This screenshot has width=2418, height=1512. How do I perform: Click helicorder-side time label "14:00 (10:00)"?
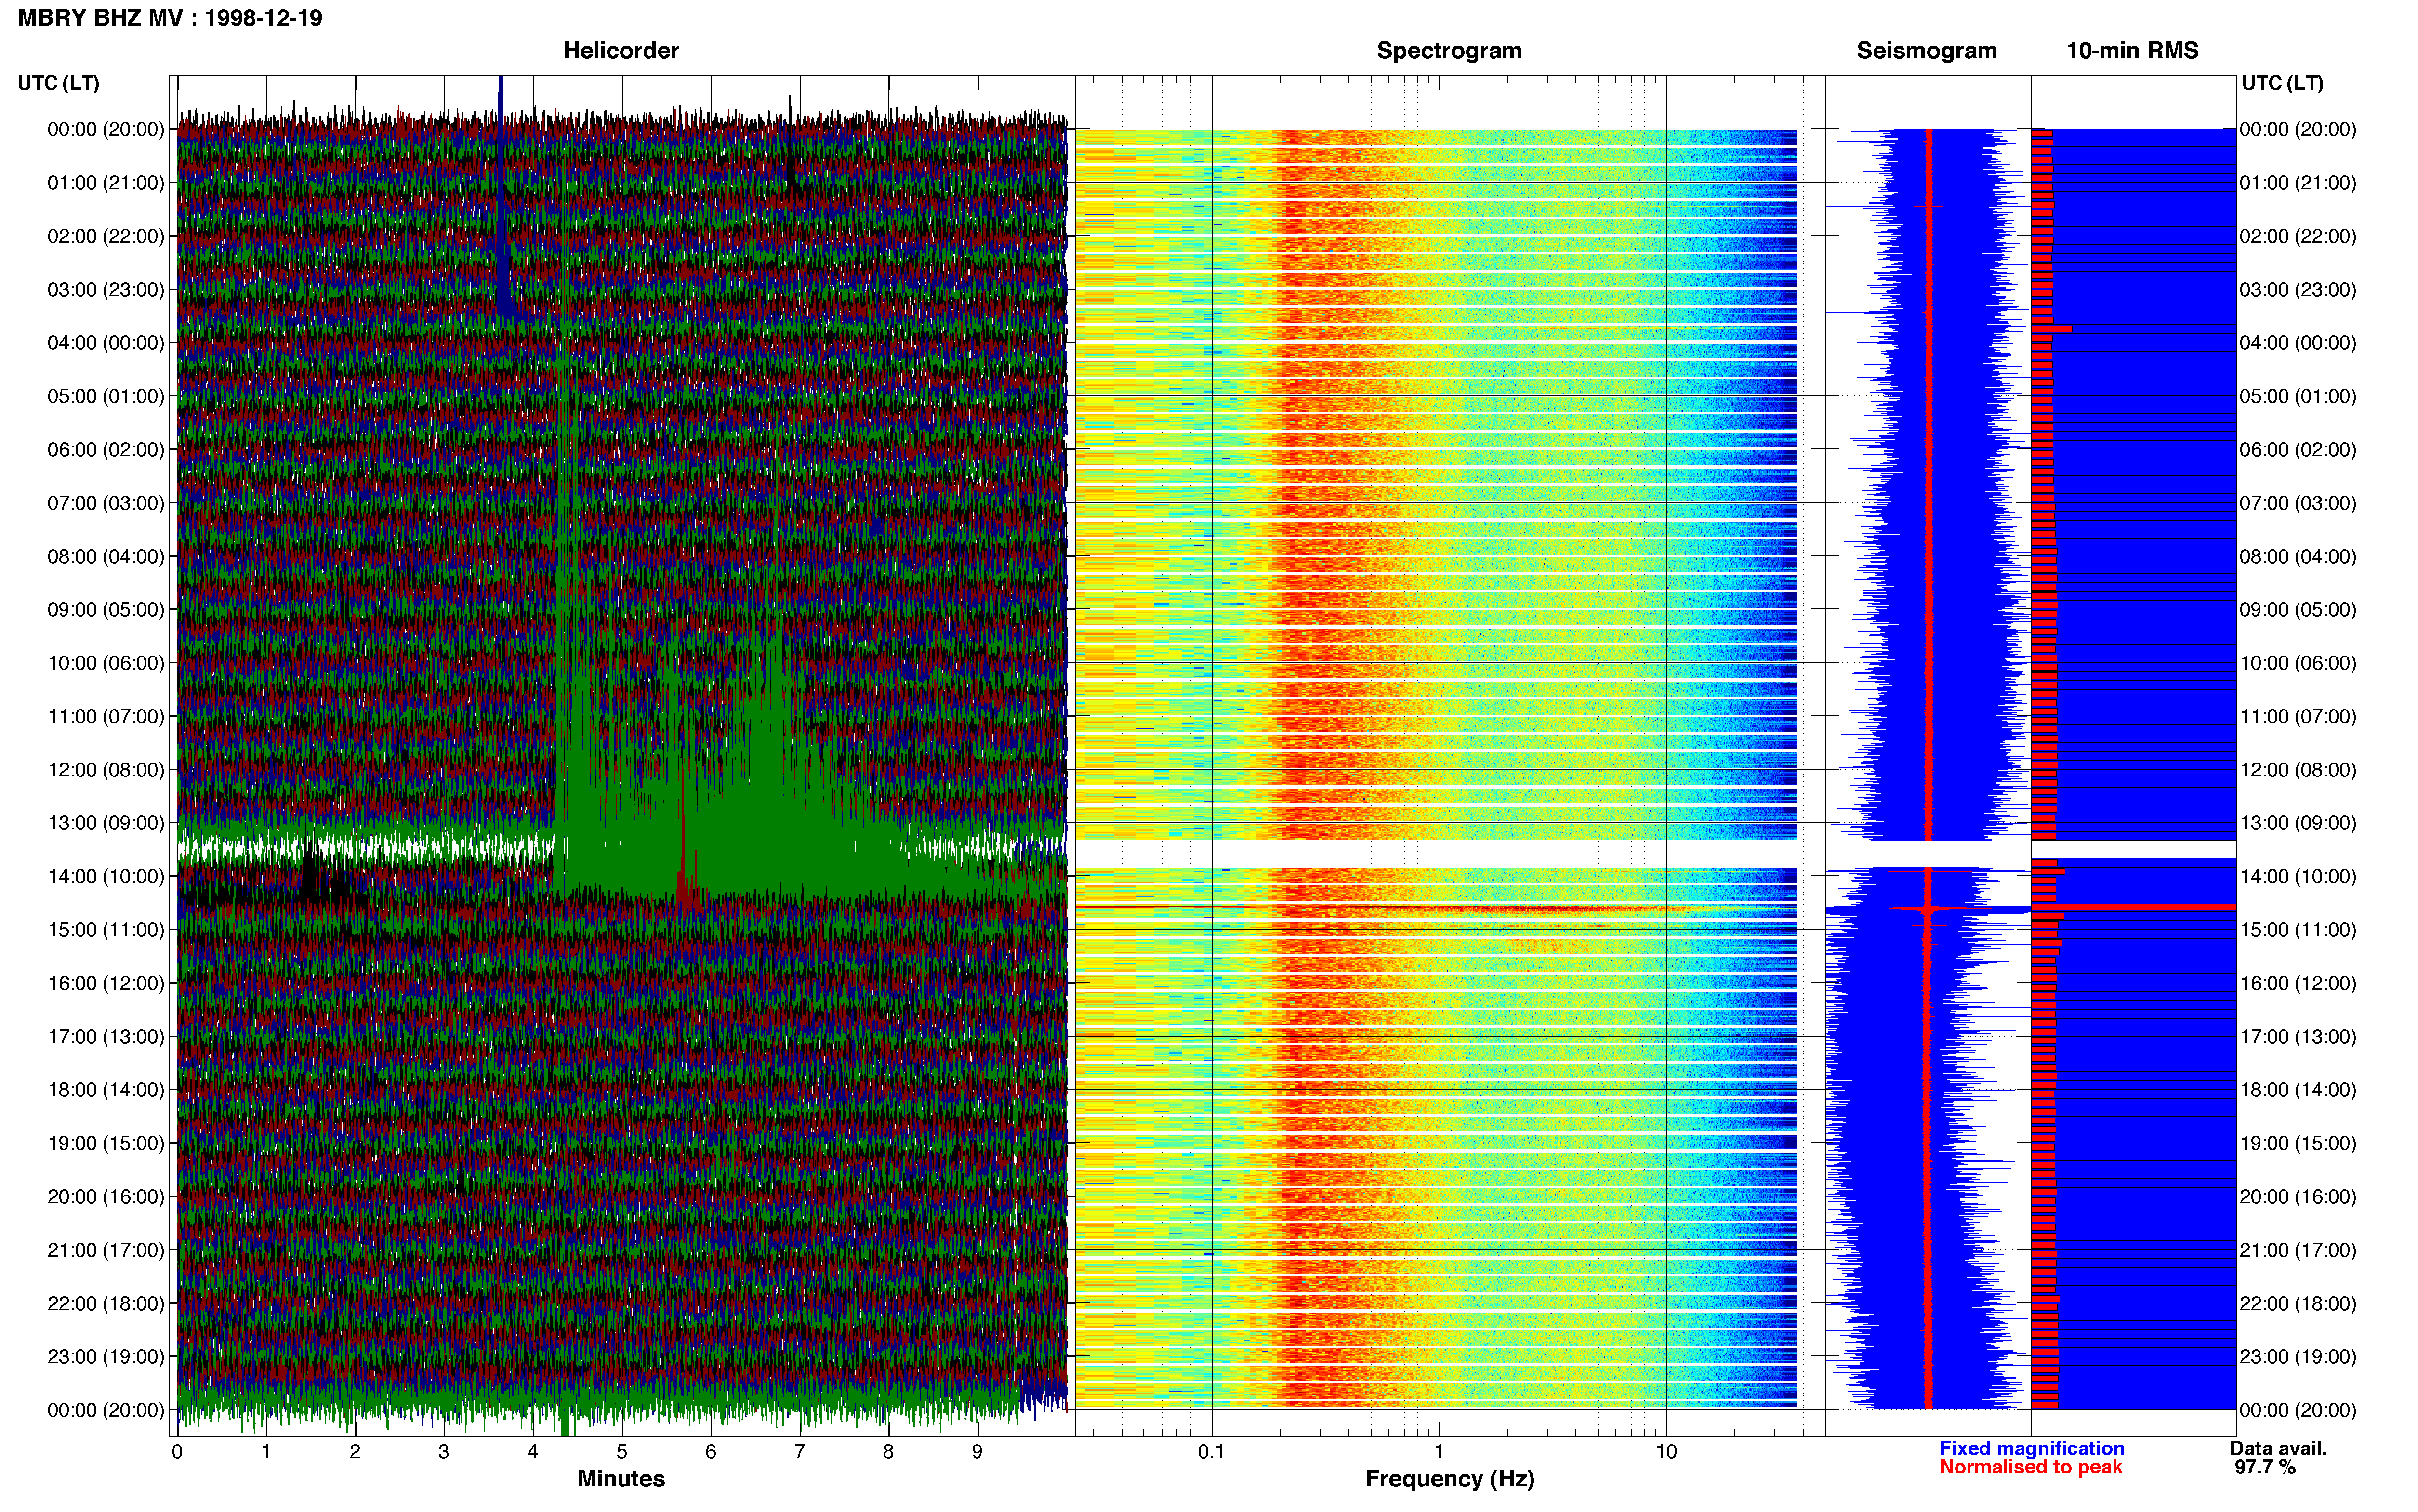click(106, 877)
